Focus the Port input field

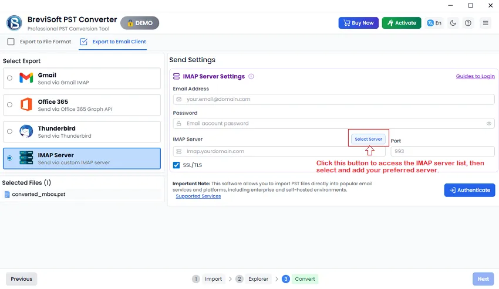tap(443, 151)
